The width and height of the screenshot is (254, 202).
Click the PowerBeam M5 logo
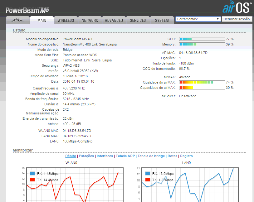pos(28,10)
